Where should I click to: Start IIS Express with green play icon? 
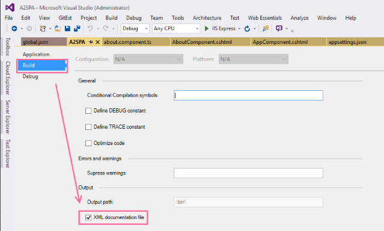[x=207, y=29]
